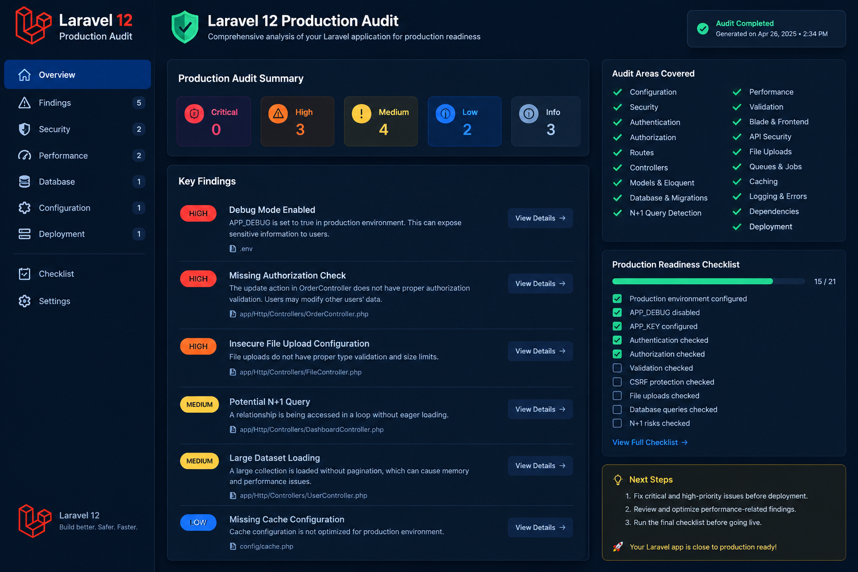
Task: Click the Performance gauge icon
Action: coord(25,155)
